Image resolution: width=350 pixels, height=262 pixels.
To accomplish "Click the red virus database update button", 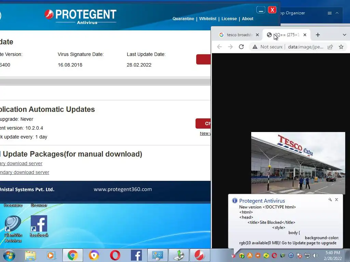I will point(203,59).
